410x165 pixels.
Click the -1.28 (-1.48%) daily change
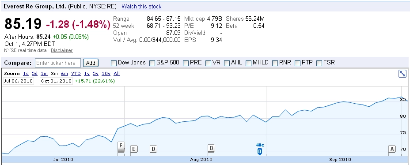click(78, 25)
